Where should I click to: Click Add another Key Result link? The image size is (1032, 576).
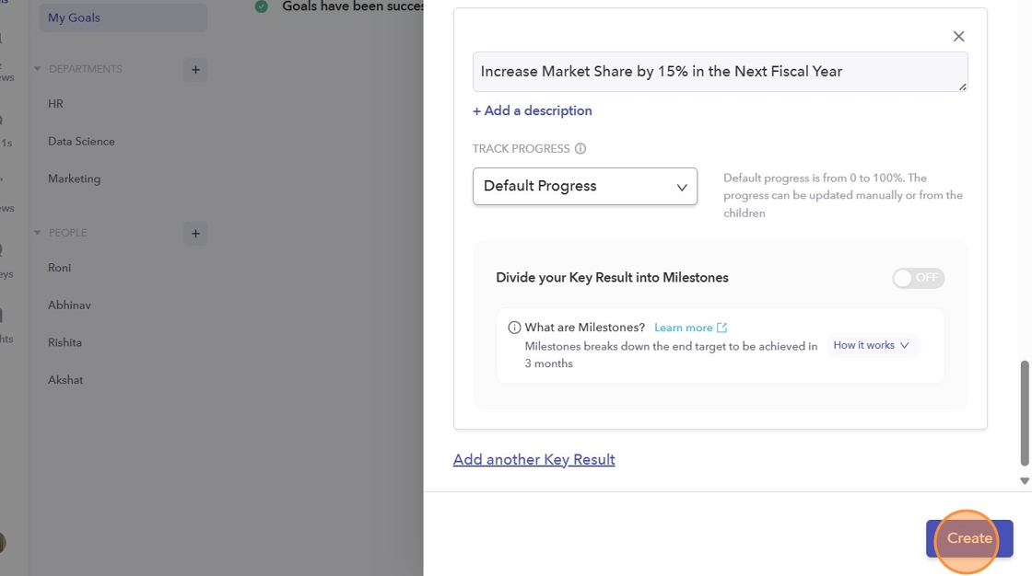pos(534,460)
